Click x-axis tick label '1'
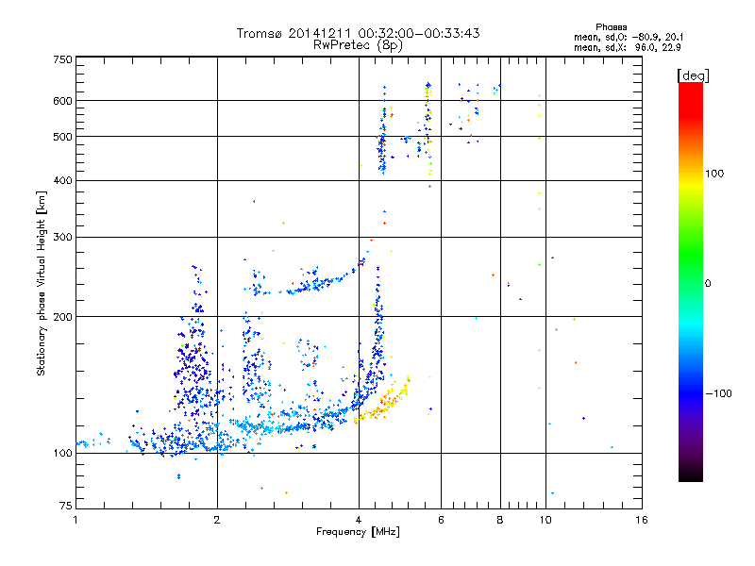Screen dimensions: 755x566 click(75, 520)
